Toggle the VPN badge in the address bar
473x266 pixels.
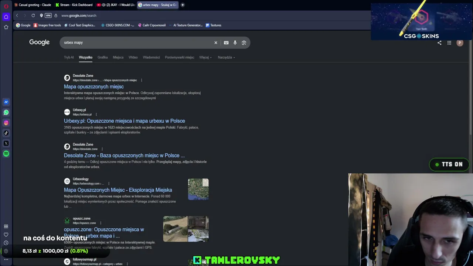(48, 16)
